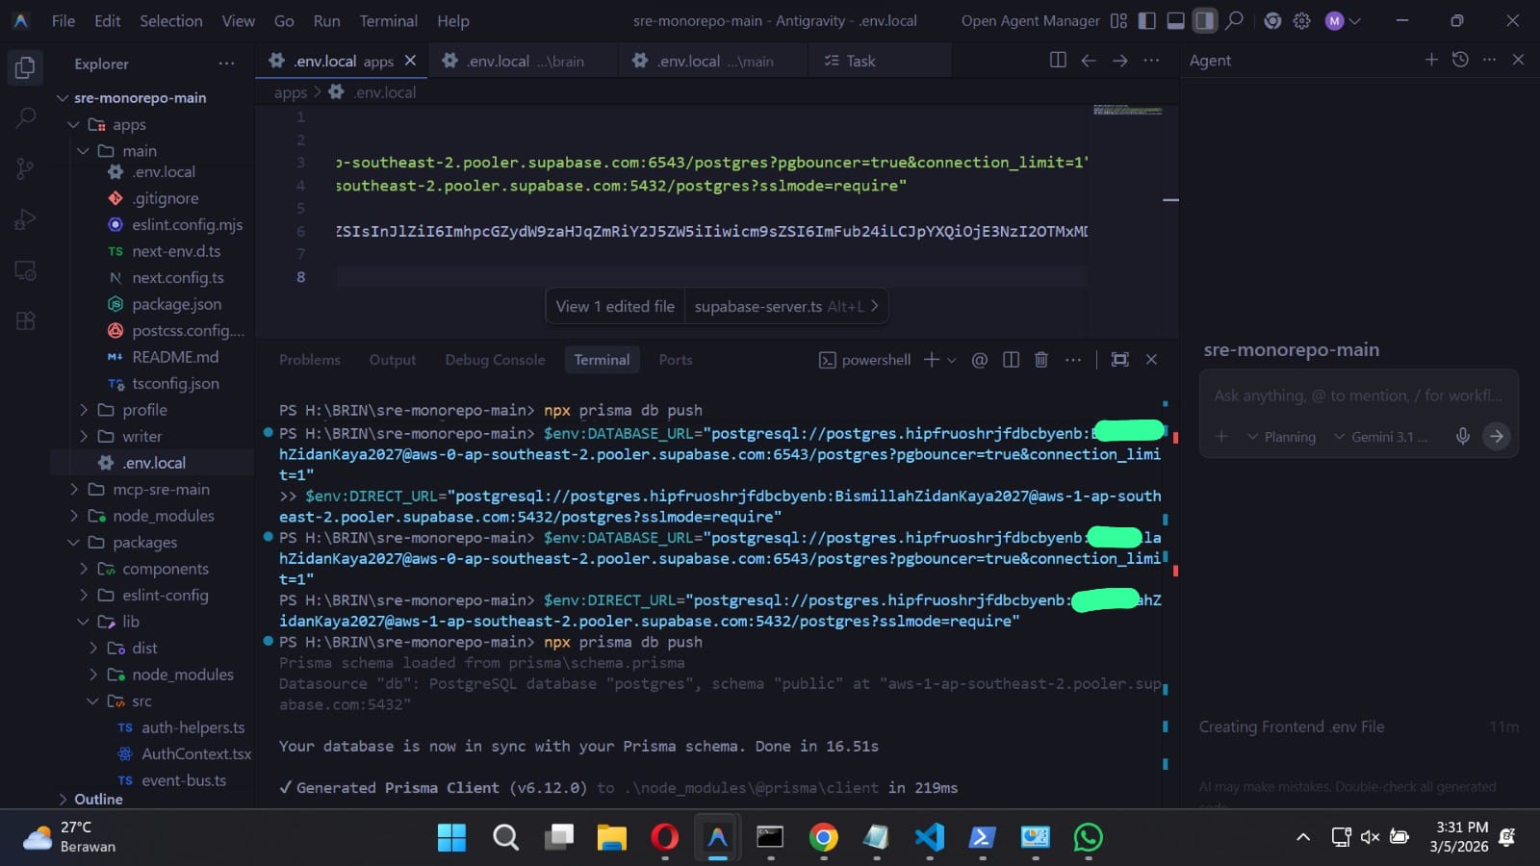
Task: Open search from the title bar magnifier
Action: click(x=1235, y=20)
